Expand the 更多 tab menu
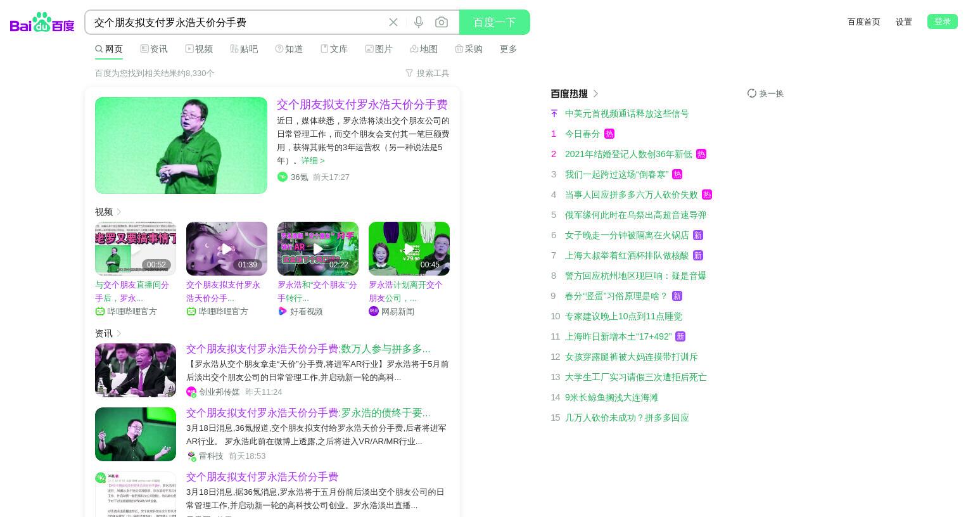This screenshot has width=973, height=517. point(509,49)
